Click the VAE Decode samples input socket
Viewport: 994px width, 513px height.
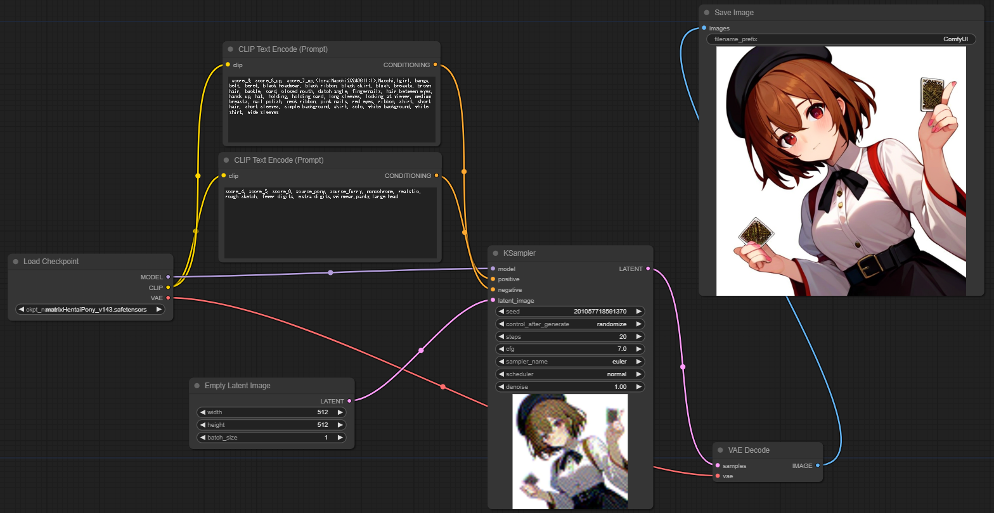(718, 465)
